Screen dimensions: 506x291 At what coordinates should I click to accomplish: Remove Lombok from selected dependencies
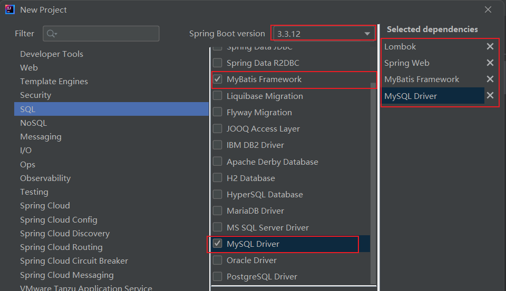coord(490,46)
